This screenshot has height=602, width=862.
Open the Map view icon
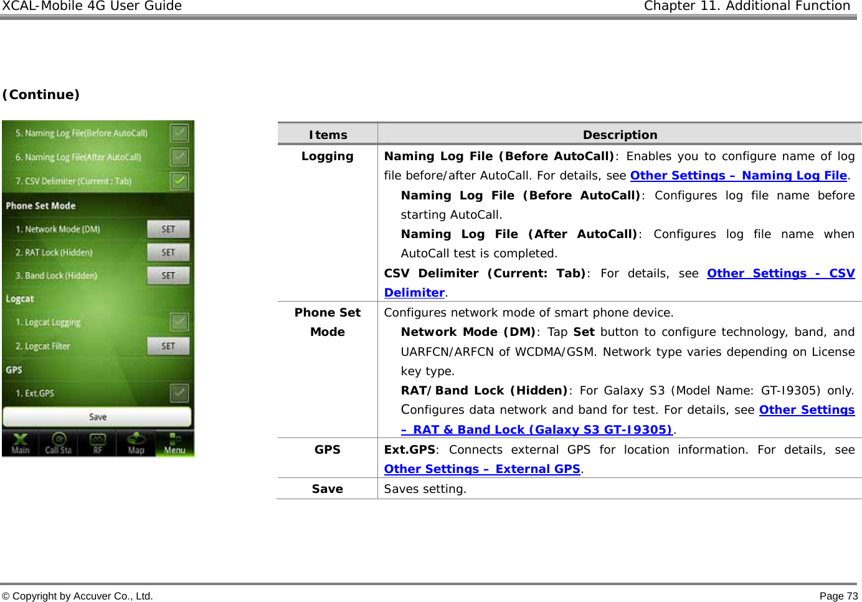click(x=136, y=442)
